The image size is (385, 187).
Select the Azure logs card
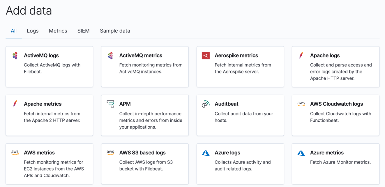(240, 163)
